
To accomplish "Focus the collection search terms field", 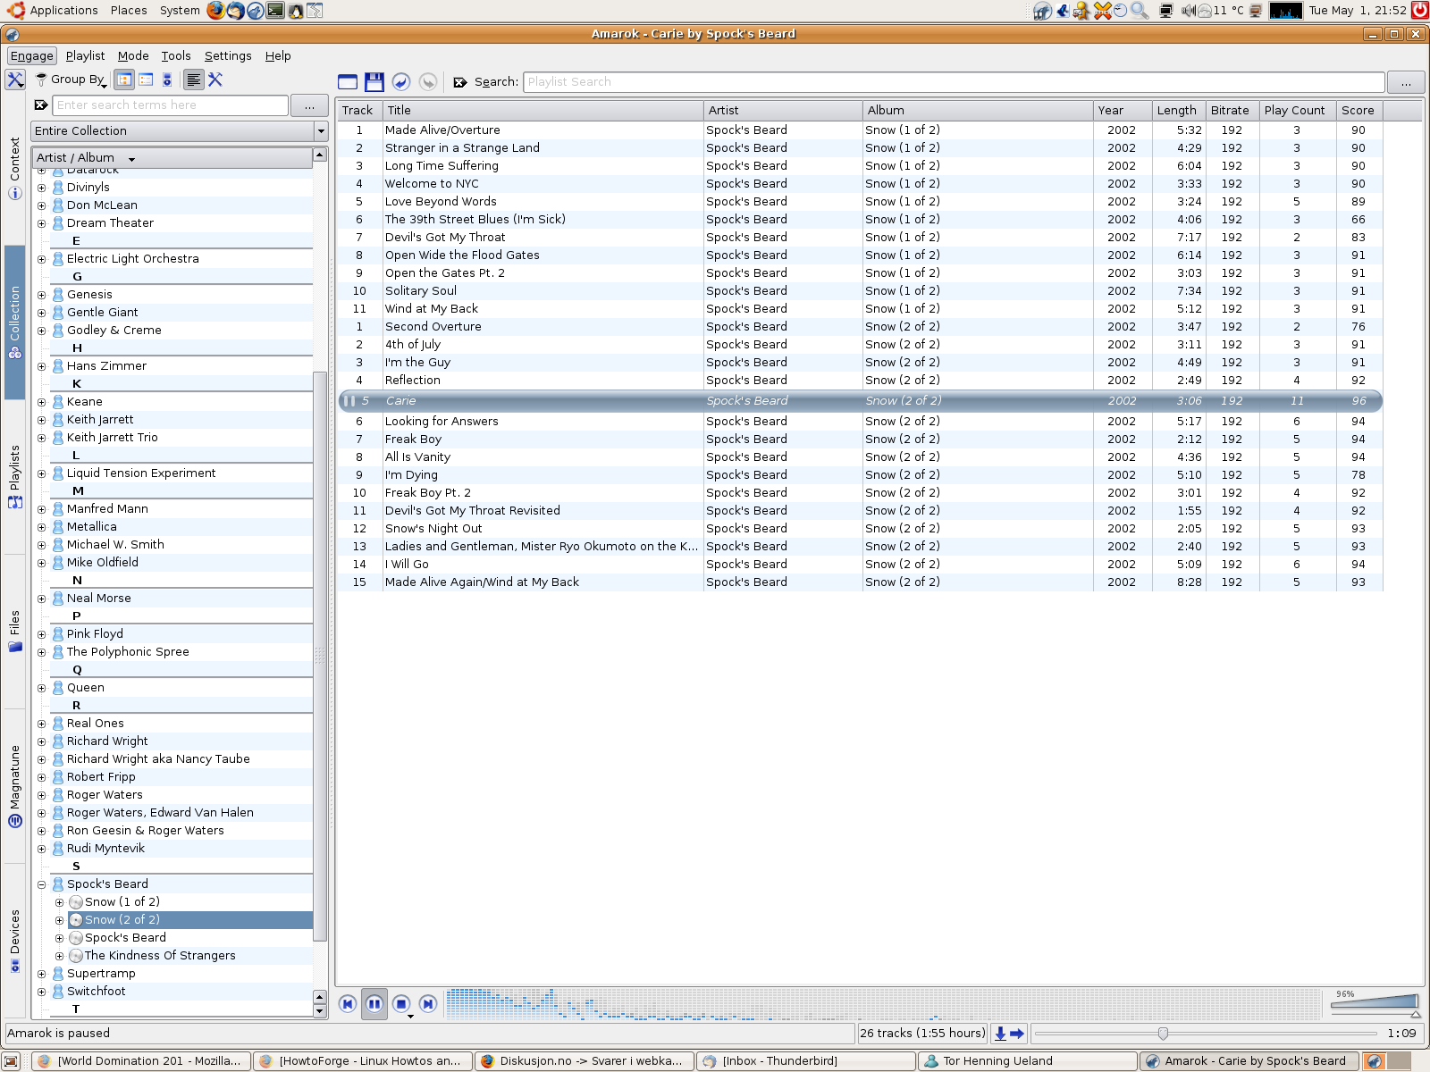I will coord(171,105).
